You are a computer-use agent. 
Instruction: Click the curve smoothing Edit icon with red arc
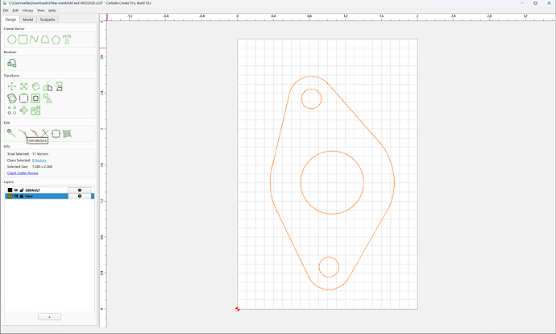tap(34, 133)
